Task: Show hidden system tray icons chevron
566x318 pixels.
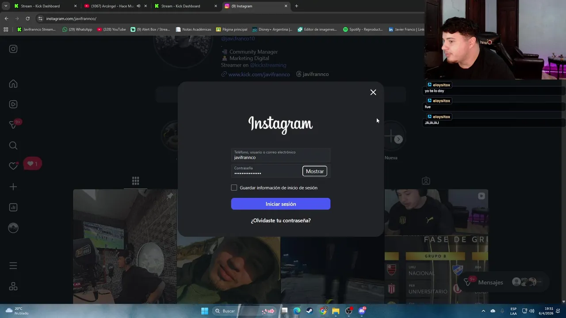Action: click(483, 311)
